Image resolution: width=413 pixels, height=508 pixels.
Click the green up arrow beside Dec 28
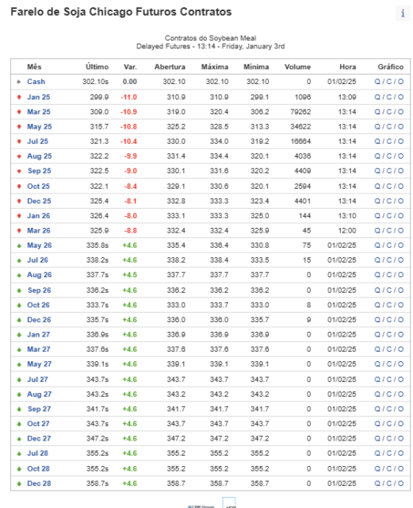(19, 483)
